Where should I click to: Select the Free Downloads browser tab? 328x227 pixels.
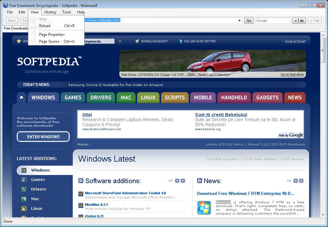tap(16, 28)
